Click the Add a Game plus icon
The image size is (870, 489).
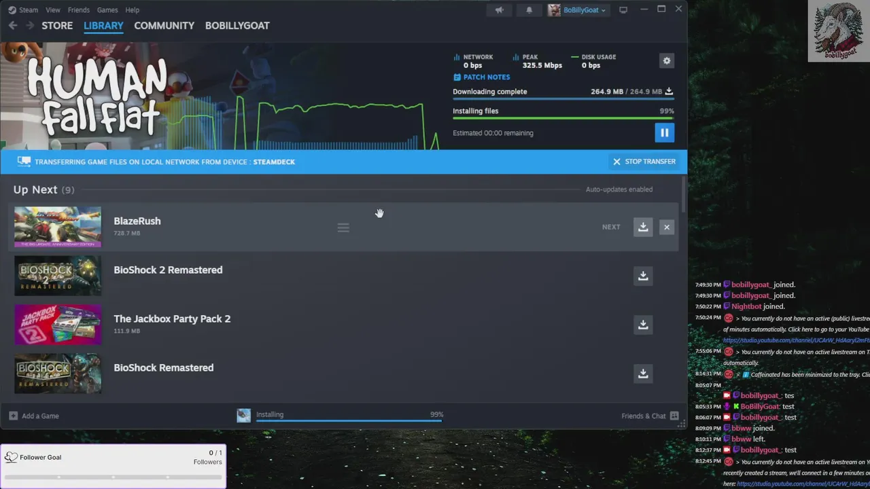14,416
